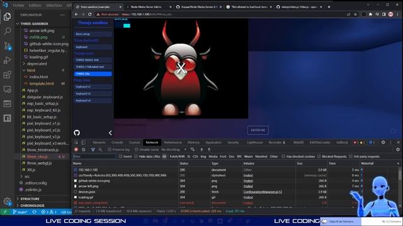Collapse the THREE-SANDBOX root folder

(x=18, y=24)
